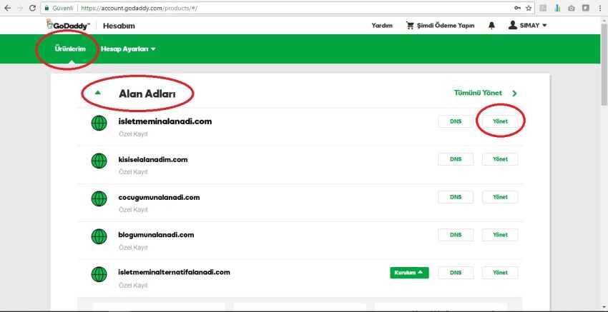Click Yönet for isletmeminalanadi.com
Viewport: 608px width, 312px height.
click(x=500, y=121)
